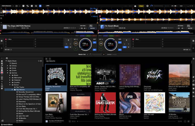
Task: Go back with browser back arrow
Action: pos(46,59)
